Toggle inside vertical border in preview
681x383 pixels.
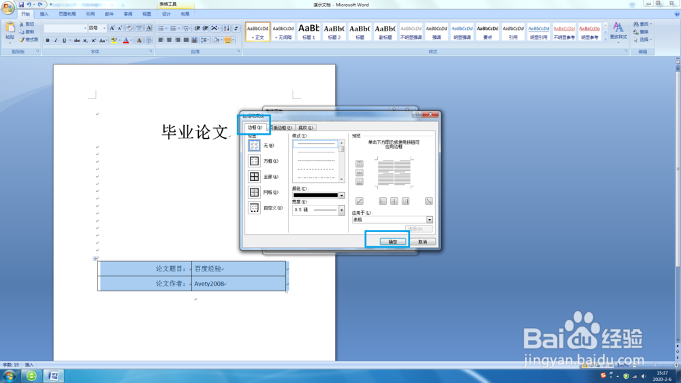pos(394,201)
